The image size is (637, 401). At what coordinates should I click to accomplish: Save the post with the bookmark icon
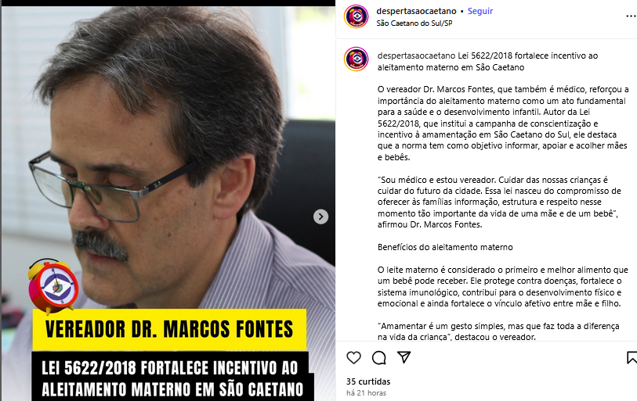632,357
